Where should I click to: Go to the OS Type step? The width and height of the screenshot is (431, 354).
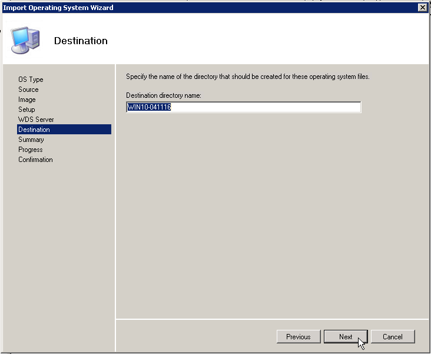tap(31, 80)
